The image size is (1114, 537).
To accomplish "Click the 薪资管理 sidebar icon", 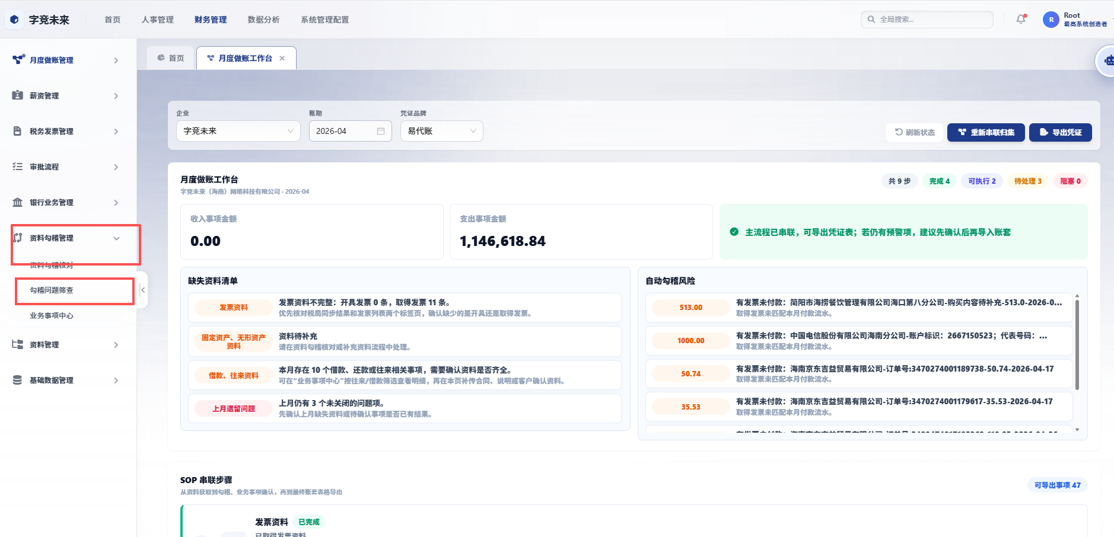I will coord(18,95).
